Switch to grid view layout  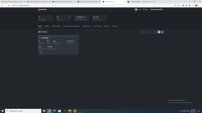click(x=159, y=32)
